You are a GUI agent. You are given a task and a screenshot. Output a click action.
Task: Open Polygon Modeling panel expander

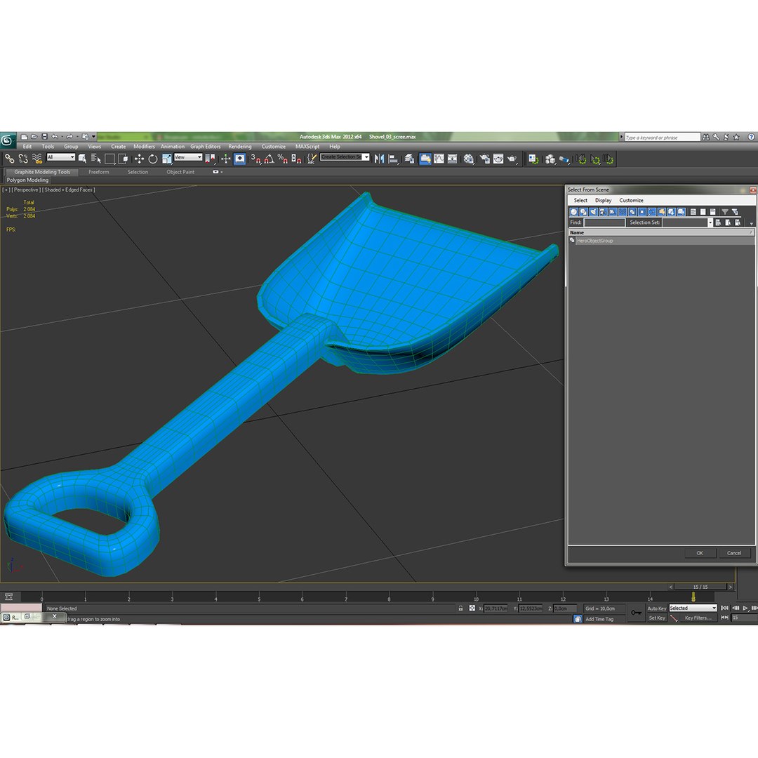tap(27, 180)
